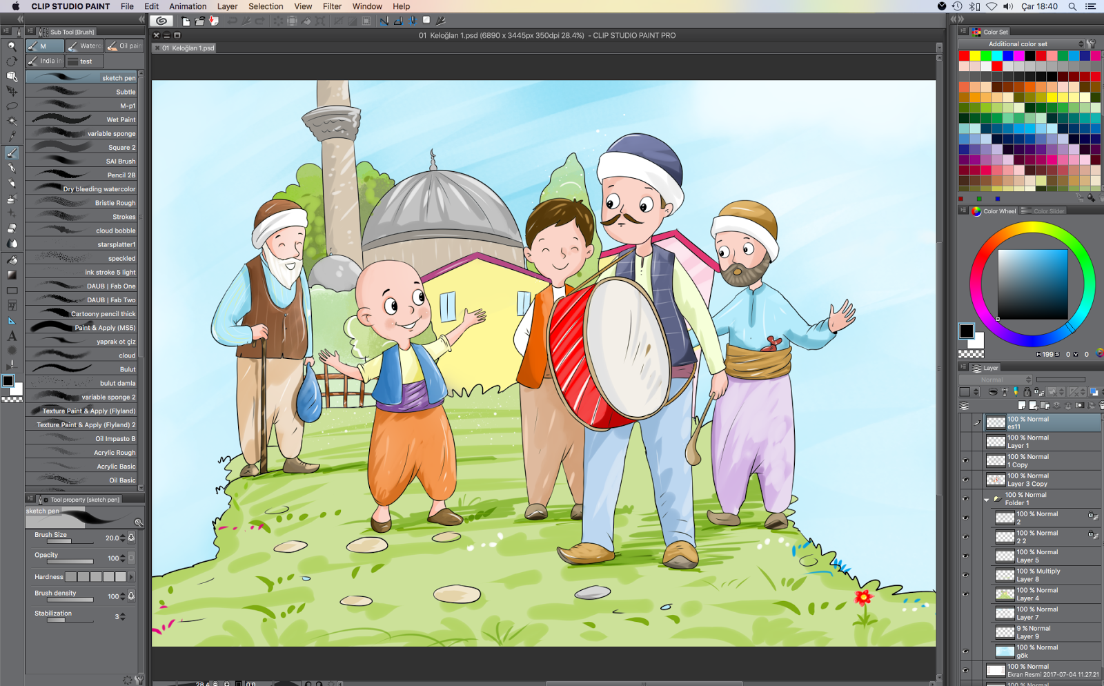Image resolution: width=1104 pixels, height=686 pixels.
Task: Select the Zoom magnifier tool
Action: (12, 46)
